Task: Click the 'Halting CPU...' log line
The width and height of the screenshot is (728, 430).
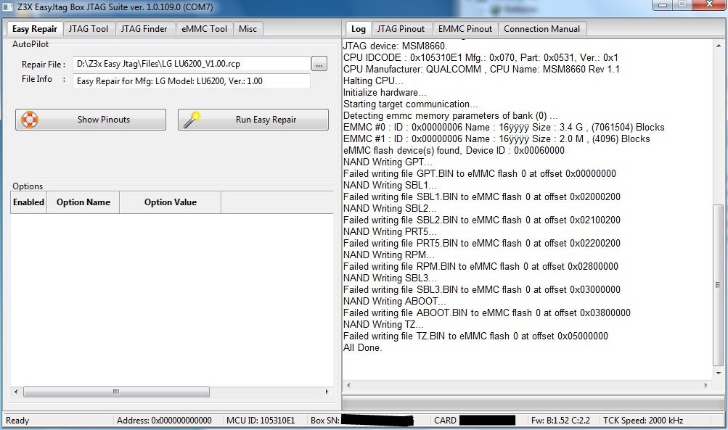Action: tap(373, 80)
